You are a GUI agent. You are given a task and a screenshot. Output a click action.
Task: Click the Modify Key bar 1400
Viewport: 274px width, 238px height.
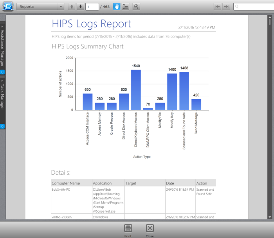pos(172,92)
